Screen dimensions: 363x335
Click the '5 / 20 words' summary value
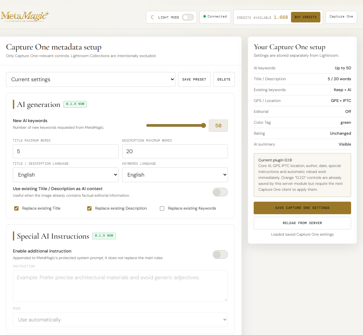coord(340,79)
